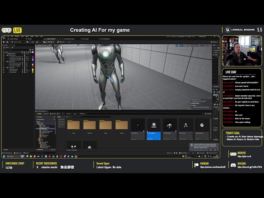
Task: Open the File menu
Action: click(x=8, y=36)
